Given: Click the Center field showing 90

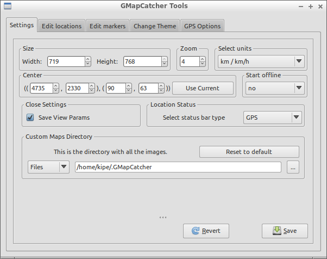Looking at the screenshot, I should [116, 88].
